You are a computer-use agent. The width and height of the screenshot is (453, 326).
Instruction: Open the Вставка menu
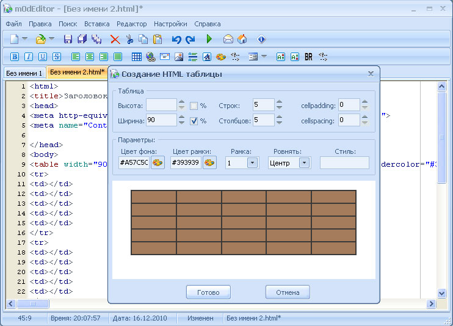pyautogui.click(x=96, y=24)
